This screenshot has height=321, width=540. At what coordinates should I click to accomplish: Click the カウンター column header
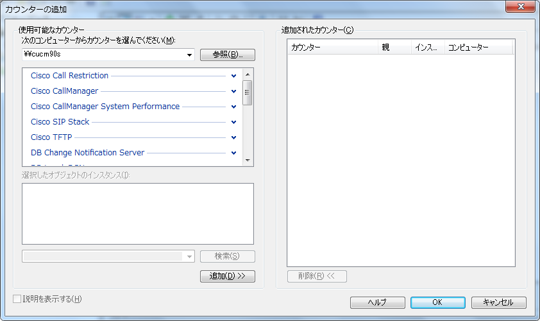point(333,48)
